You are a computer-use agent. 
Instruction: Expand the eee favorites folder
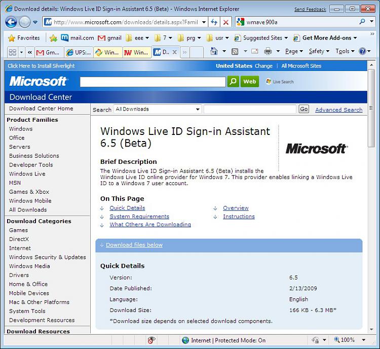pos(137,38)
